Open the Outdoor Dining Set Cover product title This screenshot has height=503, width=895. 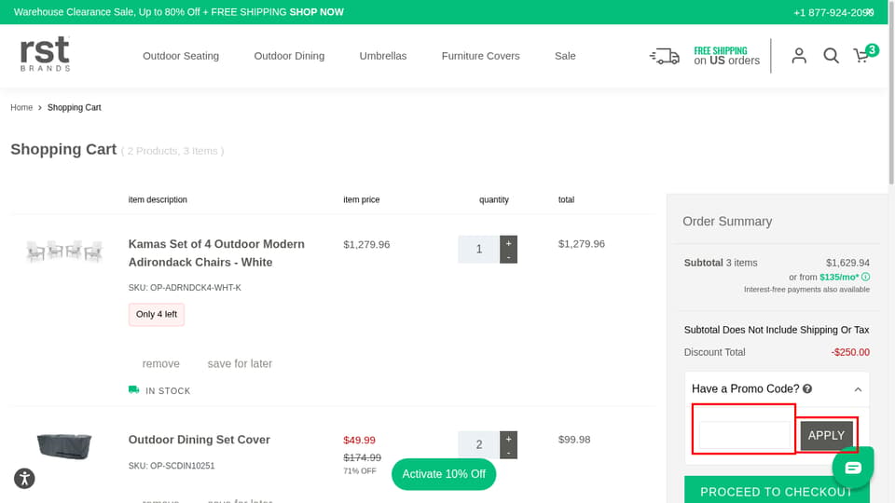pos(200,440)
